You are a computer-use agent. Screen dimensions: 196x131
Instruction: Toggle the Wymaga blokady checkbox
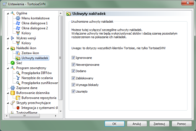(x=73, y=85)
